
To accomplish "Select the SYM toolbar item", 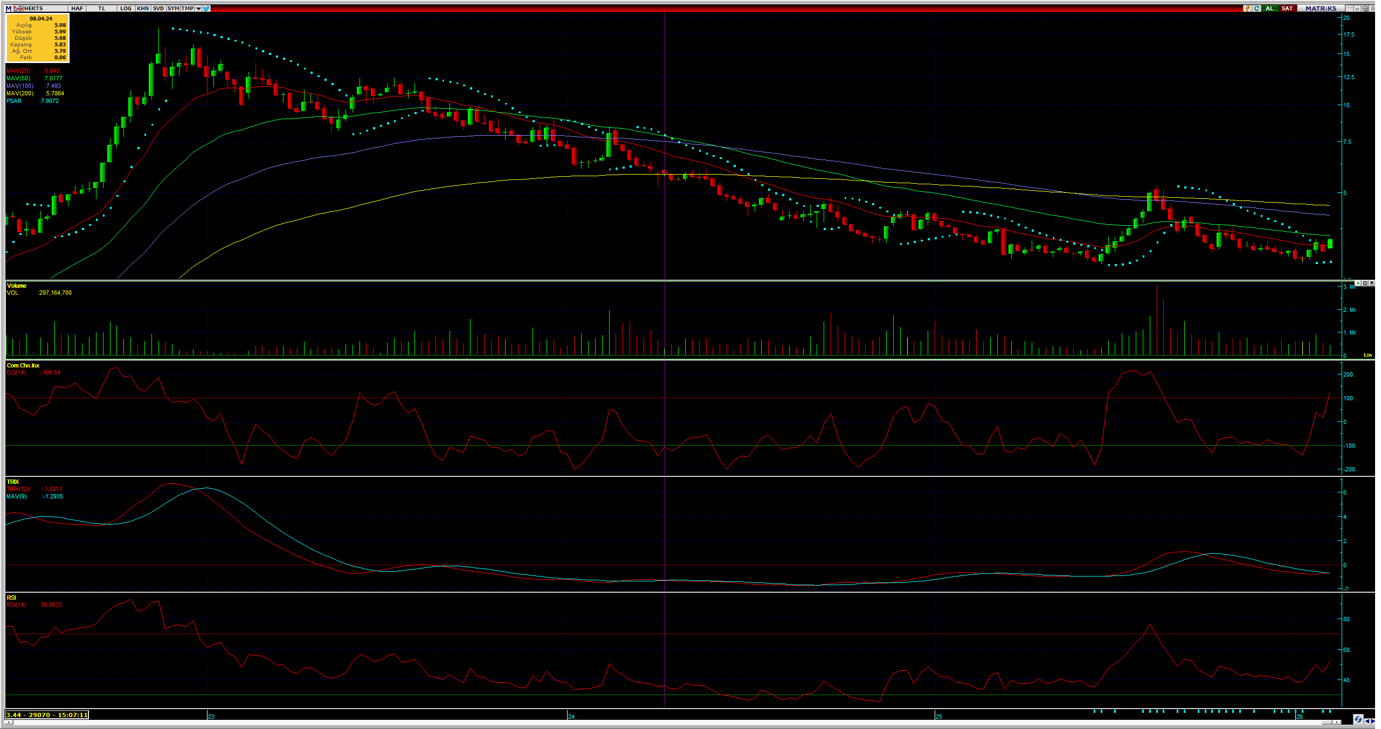I will pyautogui.click(x=173, y=8).
